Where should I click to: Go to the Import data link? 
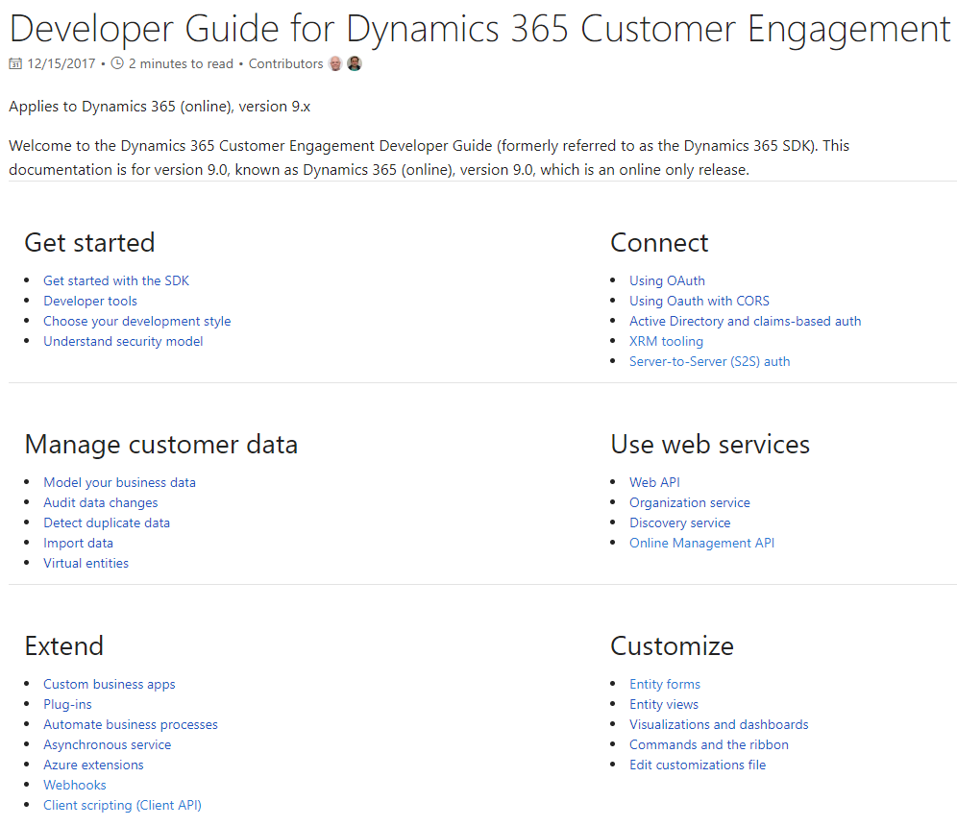click(x=78, y=543)
